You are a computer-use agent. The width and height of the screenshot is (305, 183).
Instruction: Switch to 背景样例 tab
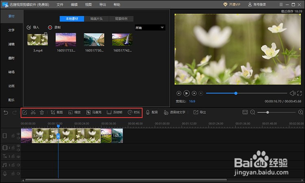121,19
